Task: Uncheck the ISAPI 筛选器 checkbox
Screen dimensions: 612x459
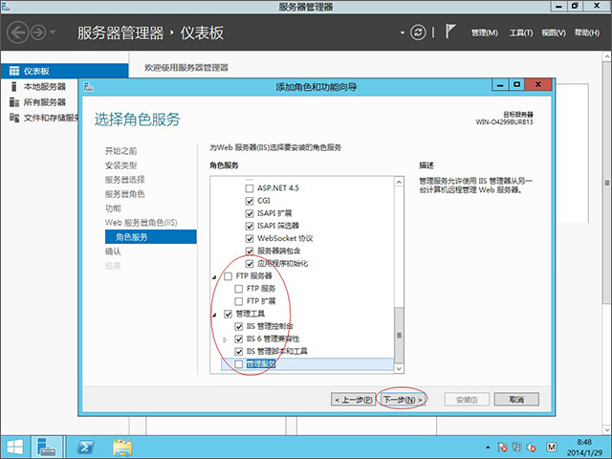Action: pos(250,226)
